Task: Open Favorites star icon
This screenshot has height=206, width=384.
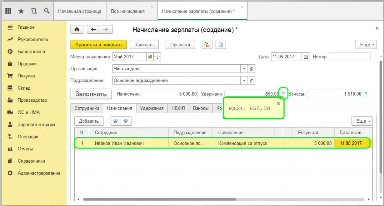Action: pos(21,11)
